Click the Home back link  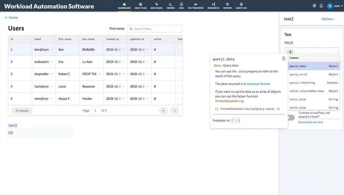point(11,17)
